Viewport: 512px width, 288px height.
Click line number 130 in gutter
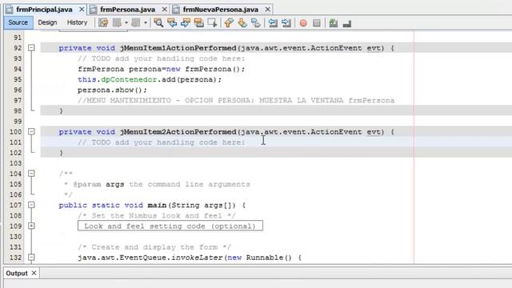click(15, 237)
